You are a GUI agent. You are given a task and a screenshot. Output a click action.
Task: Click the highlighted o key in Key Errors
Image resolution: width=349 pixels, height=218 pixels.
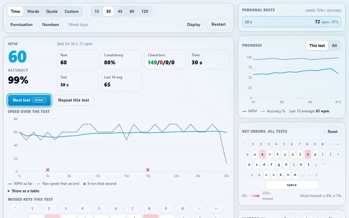click(x=308, y=154)
